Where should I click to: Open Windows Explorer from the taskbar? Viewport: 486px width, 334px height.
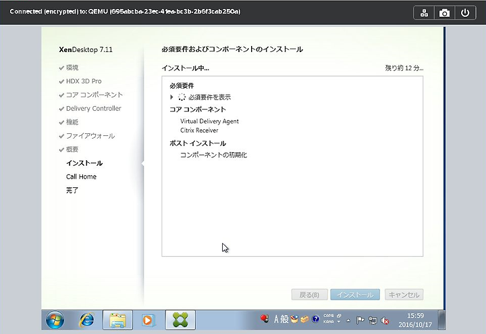(x=117, y=320)
